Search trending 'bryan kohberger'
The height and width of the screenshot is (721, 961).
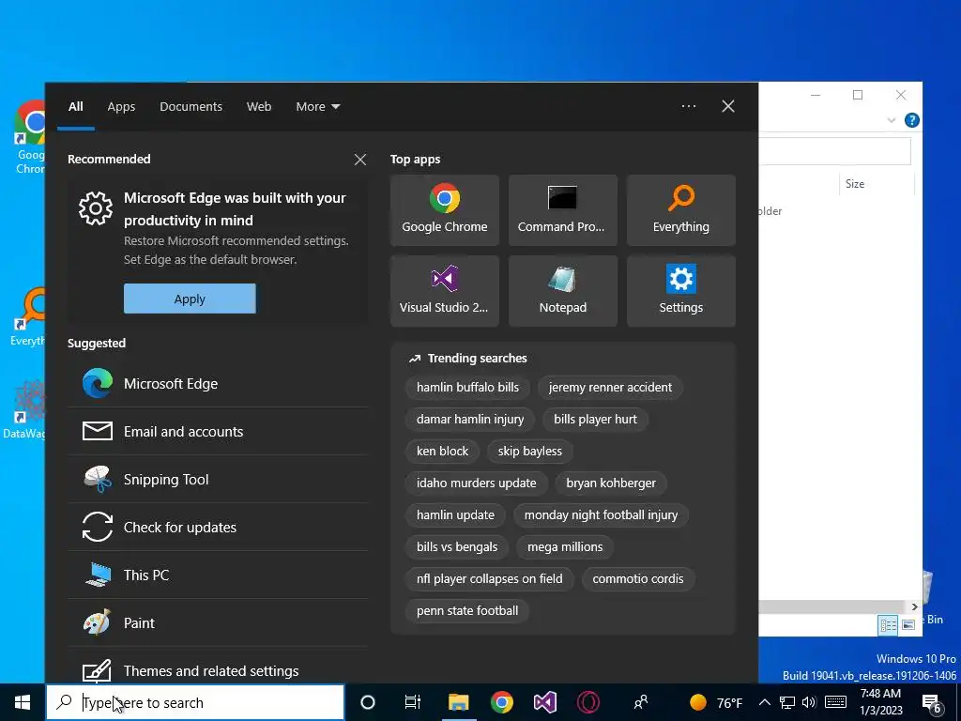(611, 483)
